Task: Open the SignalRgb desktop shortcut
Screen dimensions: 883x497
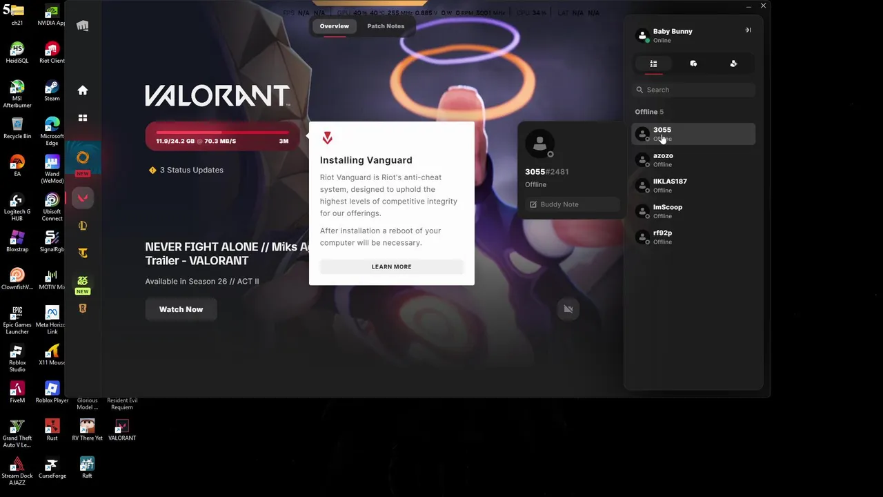Action: click(x=52, y=242)
